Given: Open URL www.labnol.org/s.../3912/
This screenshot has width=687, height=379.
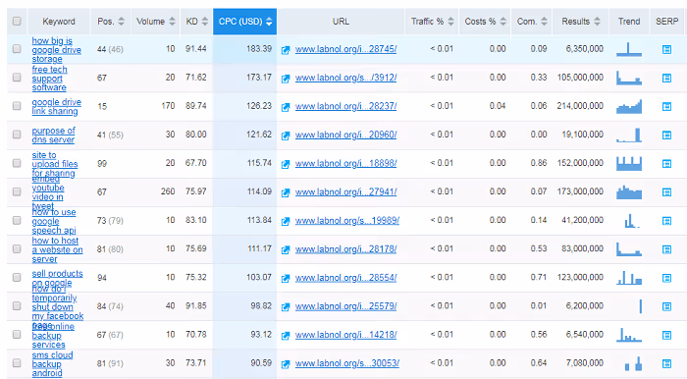Looking at the screenshot, I should coord(345,78).
